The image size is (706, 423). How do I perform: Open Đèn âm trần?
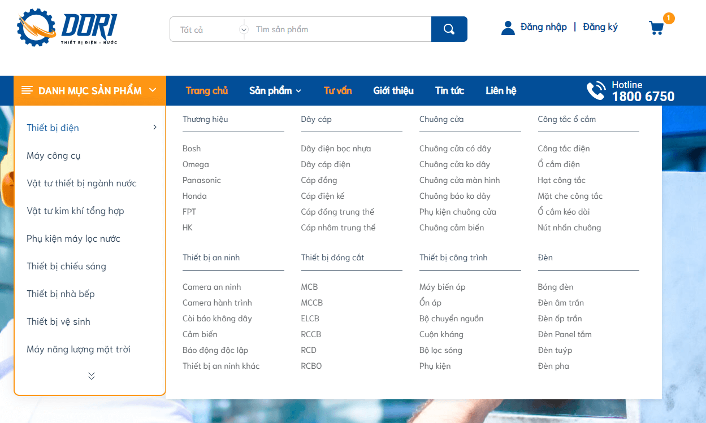click(561, 303)
